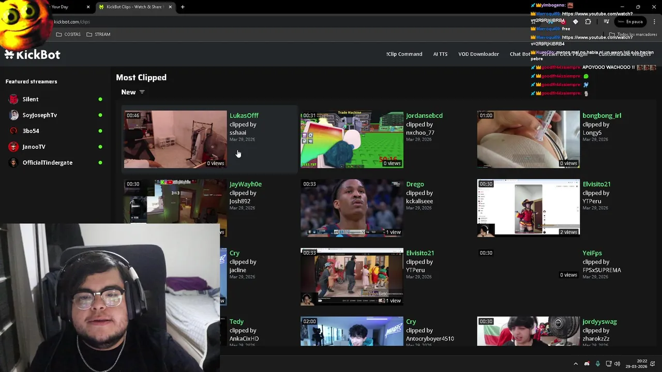
Task: Play the bongbong_irl clip thumbnail
Action: [x=528, y=139]
